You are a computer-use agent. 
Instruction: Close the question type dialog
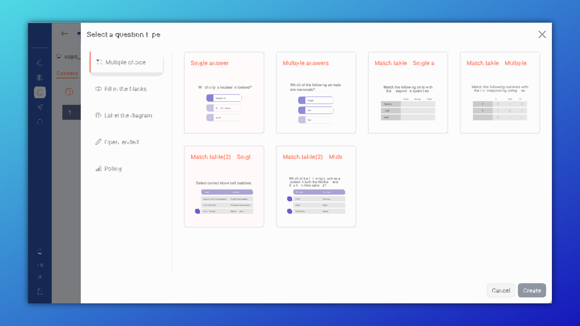tap(542, 34)
